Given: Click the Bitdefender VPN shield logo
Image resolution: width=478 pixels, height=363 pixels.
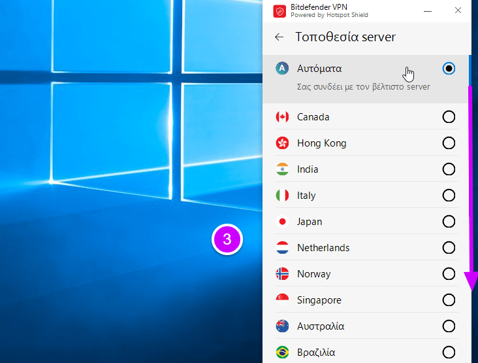Looking at the screenshot, I should (x=279, y=11).
